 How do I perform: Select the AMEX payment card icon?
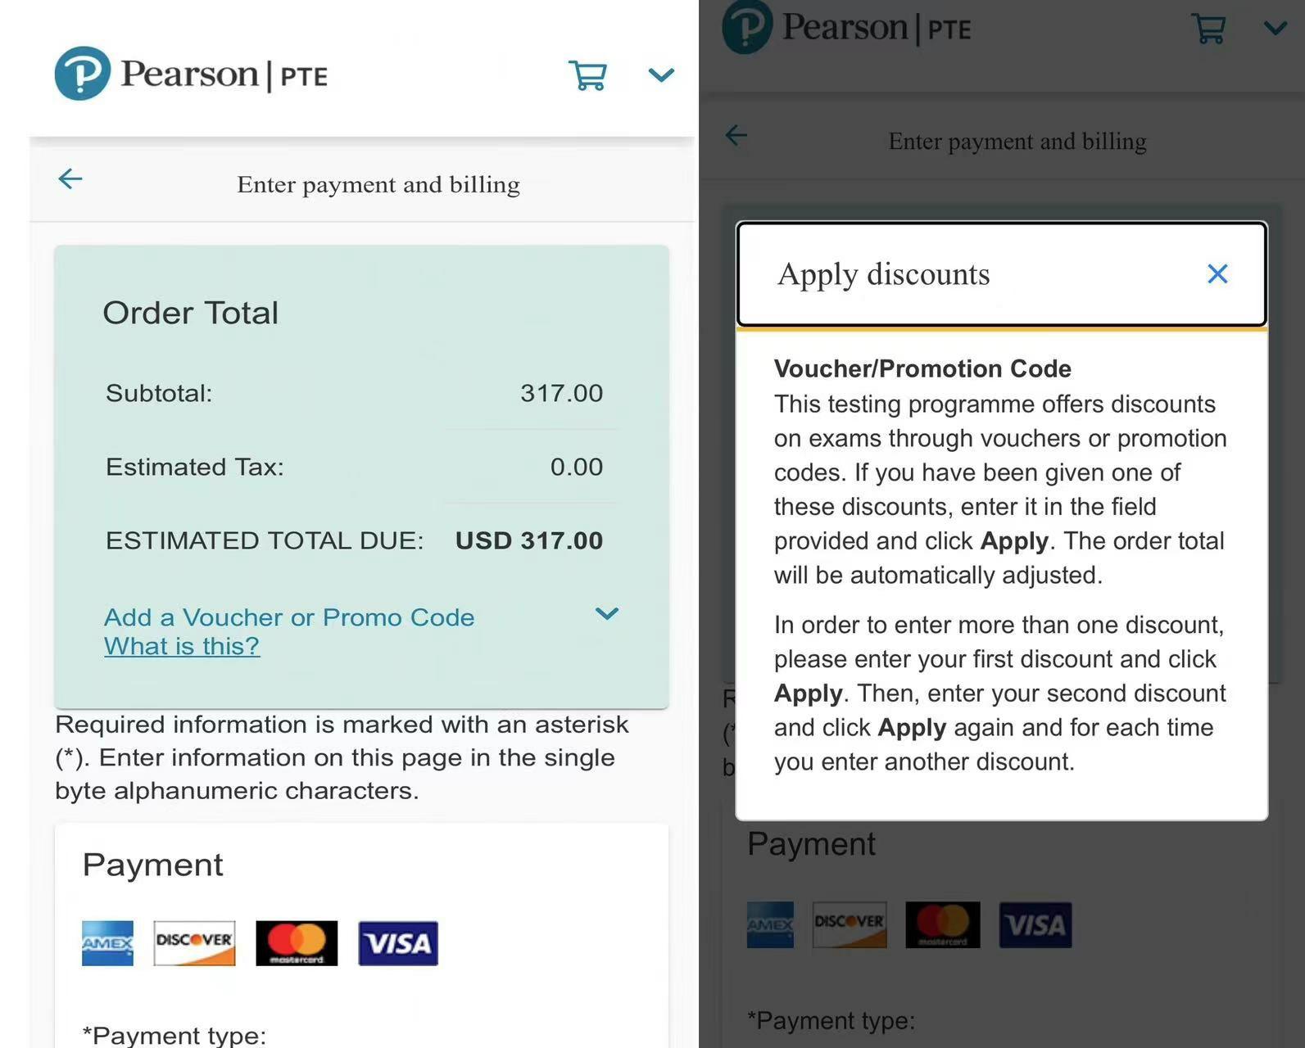(x=106, y=943)
